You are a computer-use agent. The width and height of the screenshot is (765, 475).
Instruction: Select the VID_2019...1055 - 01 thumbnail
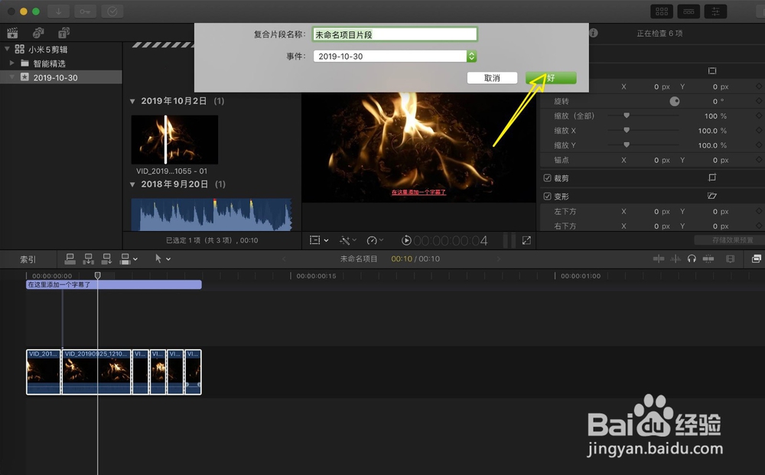point(174,139)
